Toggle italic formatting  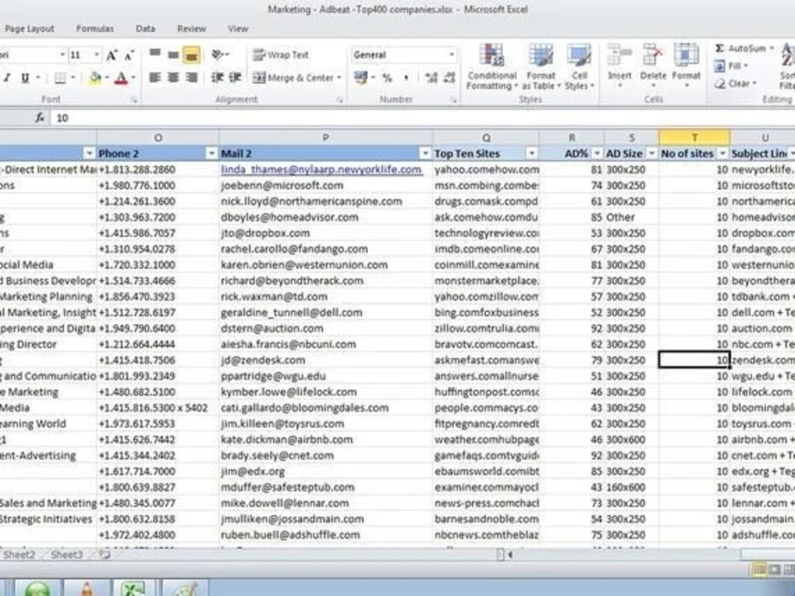pos(7,78)
